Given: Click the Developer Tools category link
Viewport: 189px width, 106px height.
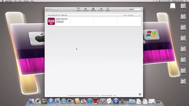Looking at the screenshot, I should coord(60,20).
